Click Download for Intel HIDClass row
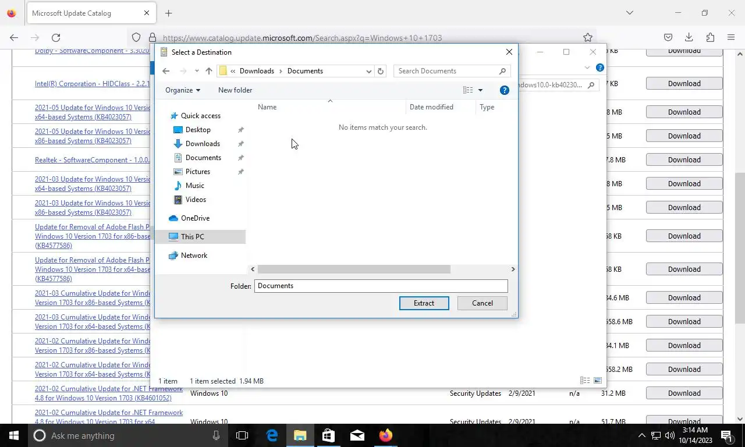 [x=684, y=84]
